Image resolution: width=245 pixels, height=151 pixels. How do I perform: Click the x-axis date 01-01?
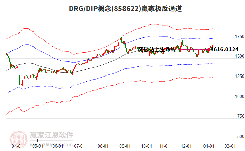(209, 146)
